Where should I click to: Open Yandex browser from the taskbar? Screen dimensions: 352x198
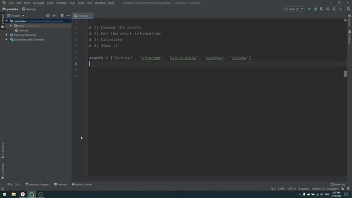(x=23, y=194)
